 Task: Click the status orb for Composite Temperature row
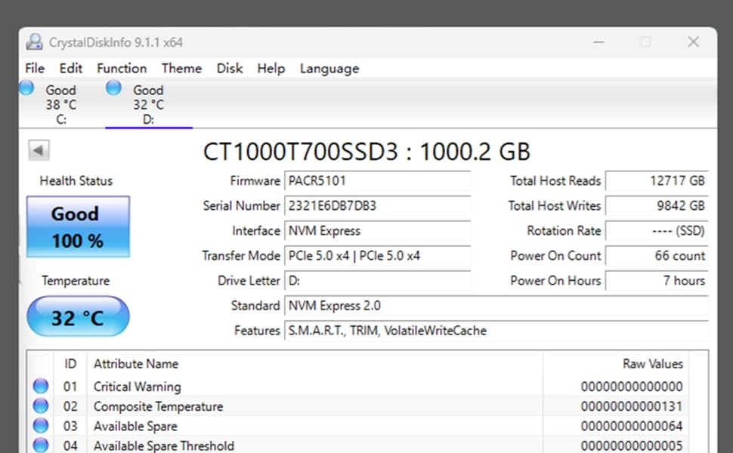(41, 406)
